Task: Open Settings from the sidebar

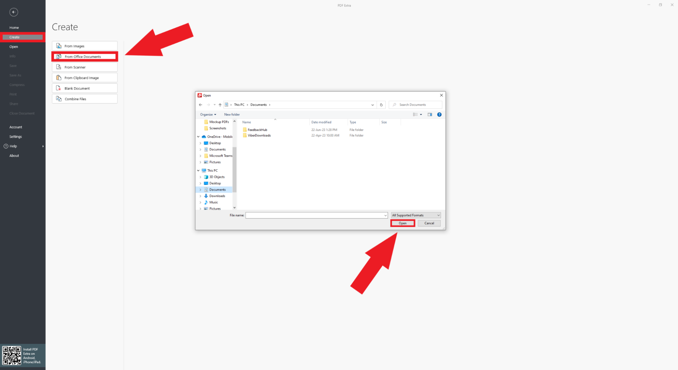Action: 16,136
